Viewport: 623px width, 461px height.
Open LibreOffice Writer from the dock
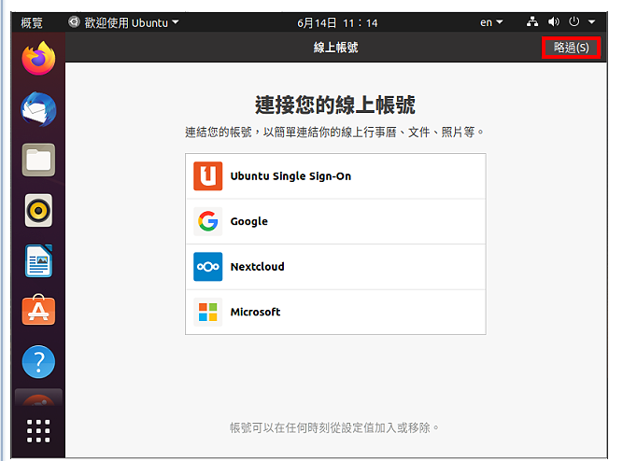coord(38,261)
